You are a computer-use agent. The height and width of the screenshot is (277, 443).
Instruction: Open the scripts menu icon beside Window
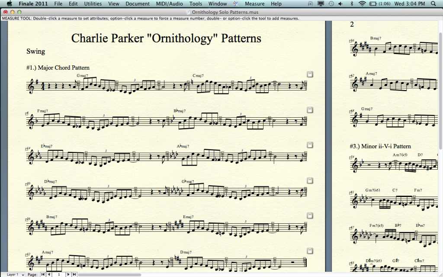click(236, 3)
